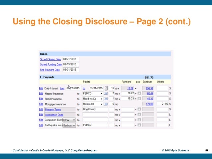This screenshot has width=212, height=159.
Task: Click PEMCO paid-to field for Earthquake Insurance
Action: pyautogui.click(x=95, y=125)
